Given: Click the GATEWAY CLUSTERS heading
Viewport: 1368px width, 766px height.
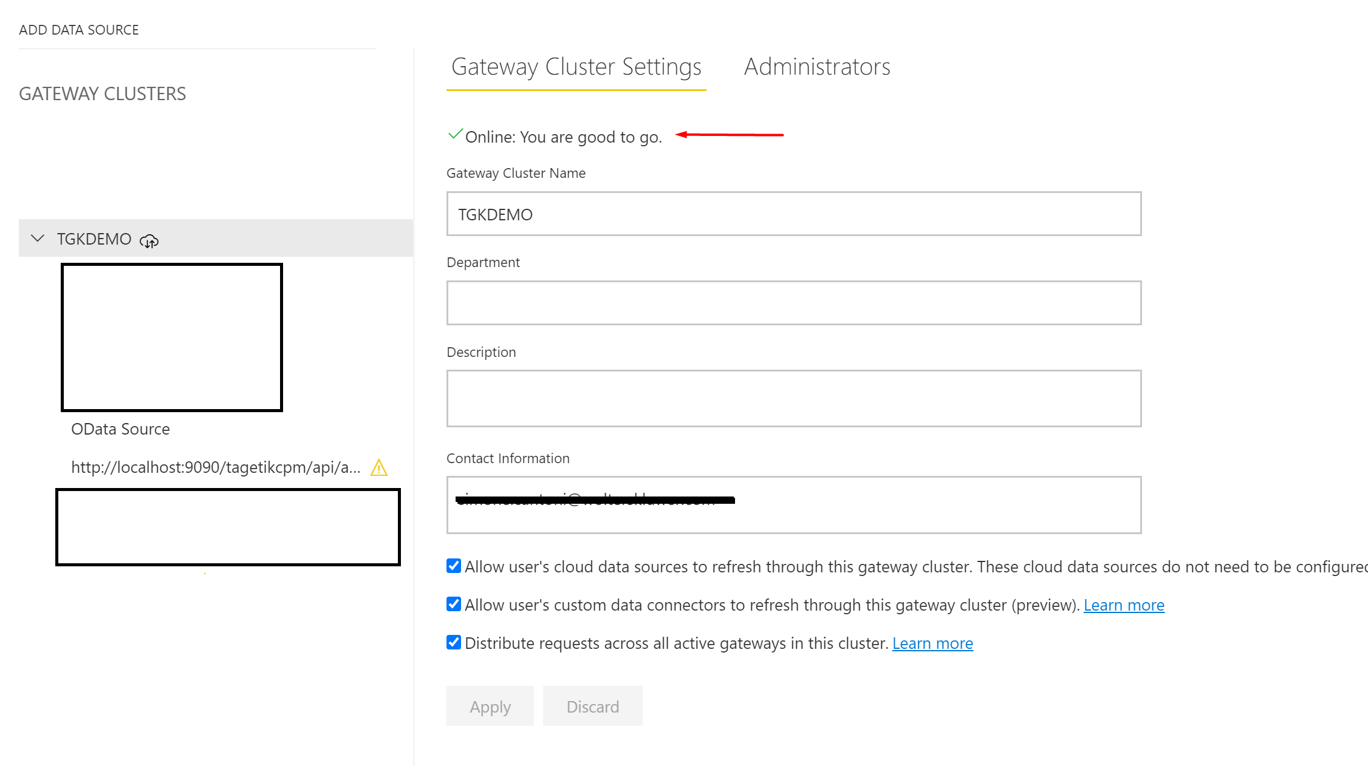Looking at the screenshot, I should coord(103,94).
